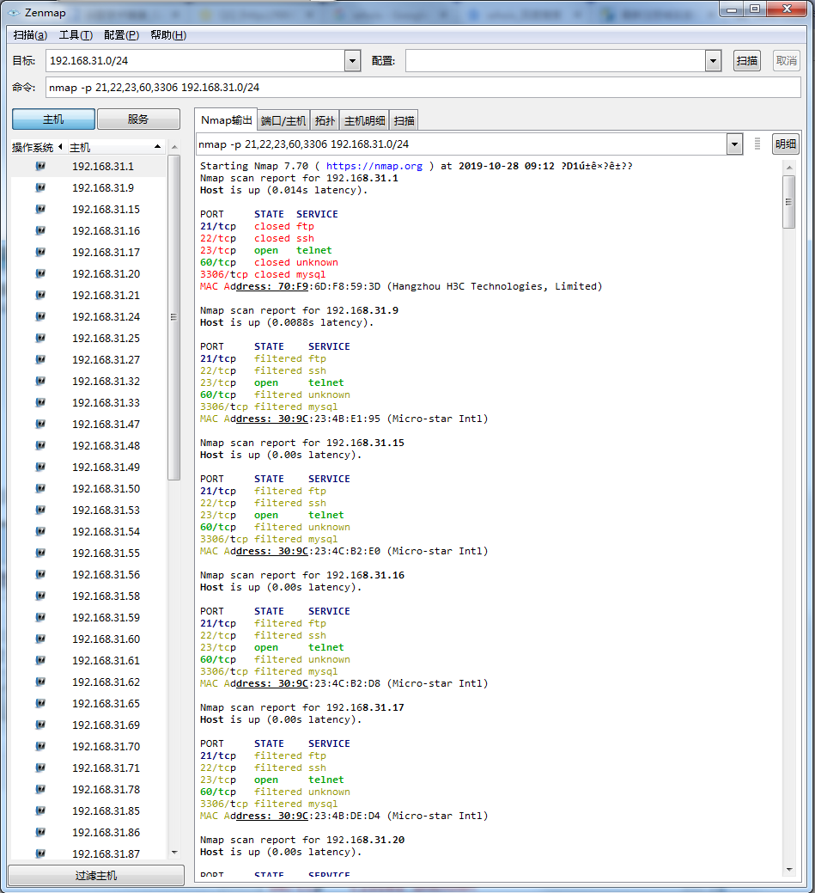Switch to the 拓扑 tab
The height and width of the screenshot is (893, 815).
(325, 120)
